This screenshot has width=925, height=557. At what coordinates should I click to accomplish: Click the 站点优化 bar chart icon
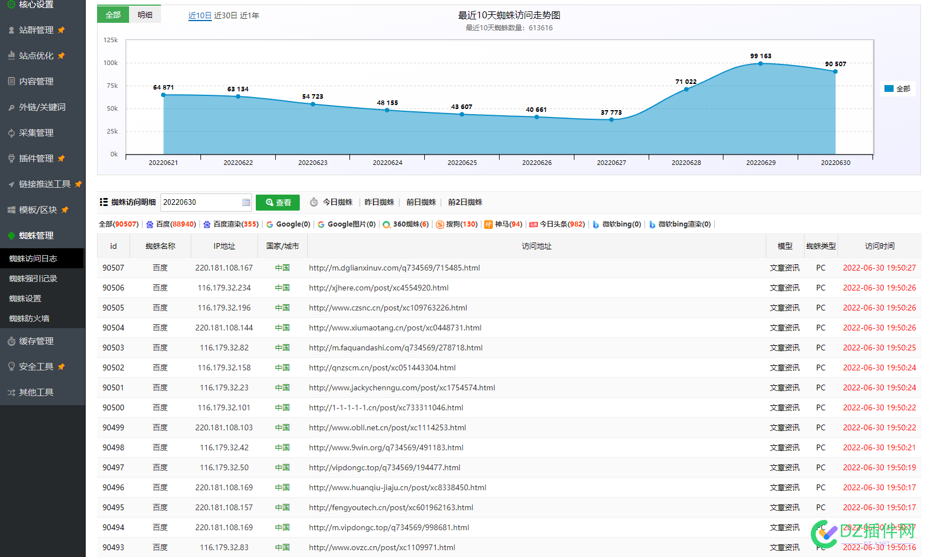pyautogui.click(x=11, y=55)
